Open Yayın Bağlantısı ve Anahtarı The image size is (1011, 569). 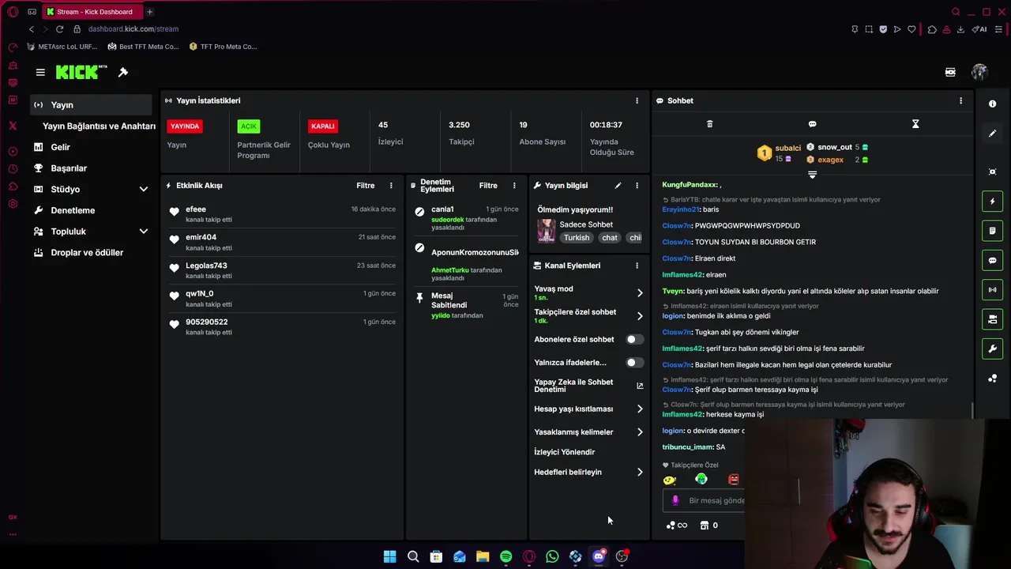tap(99, 126)
